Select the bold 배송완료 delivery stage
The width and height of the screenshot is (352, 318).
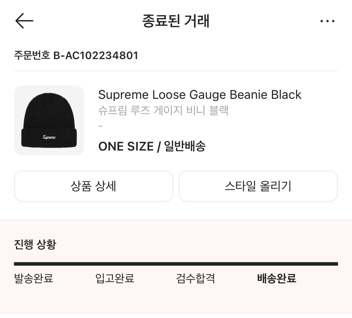coord(276,279)
